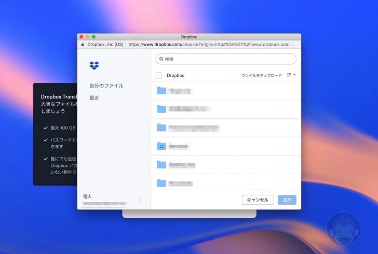378x254 pixels.
Task: Minimize the Dropbox chooser window
Action: [88, 37]
